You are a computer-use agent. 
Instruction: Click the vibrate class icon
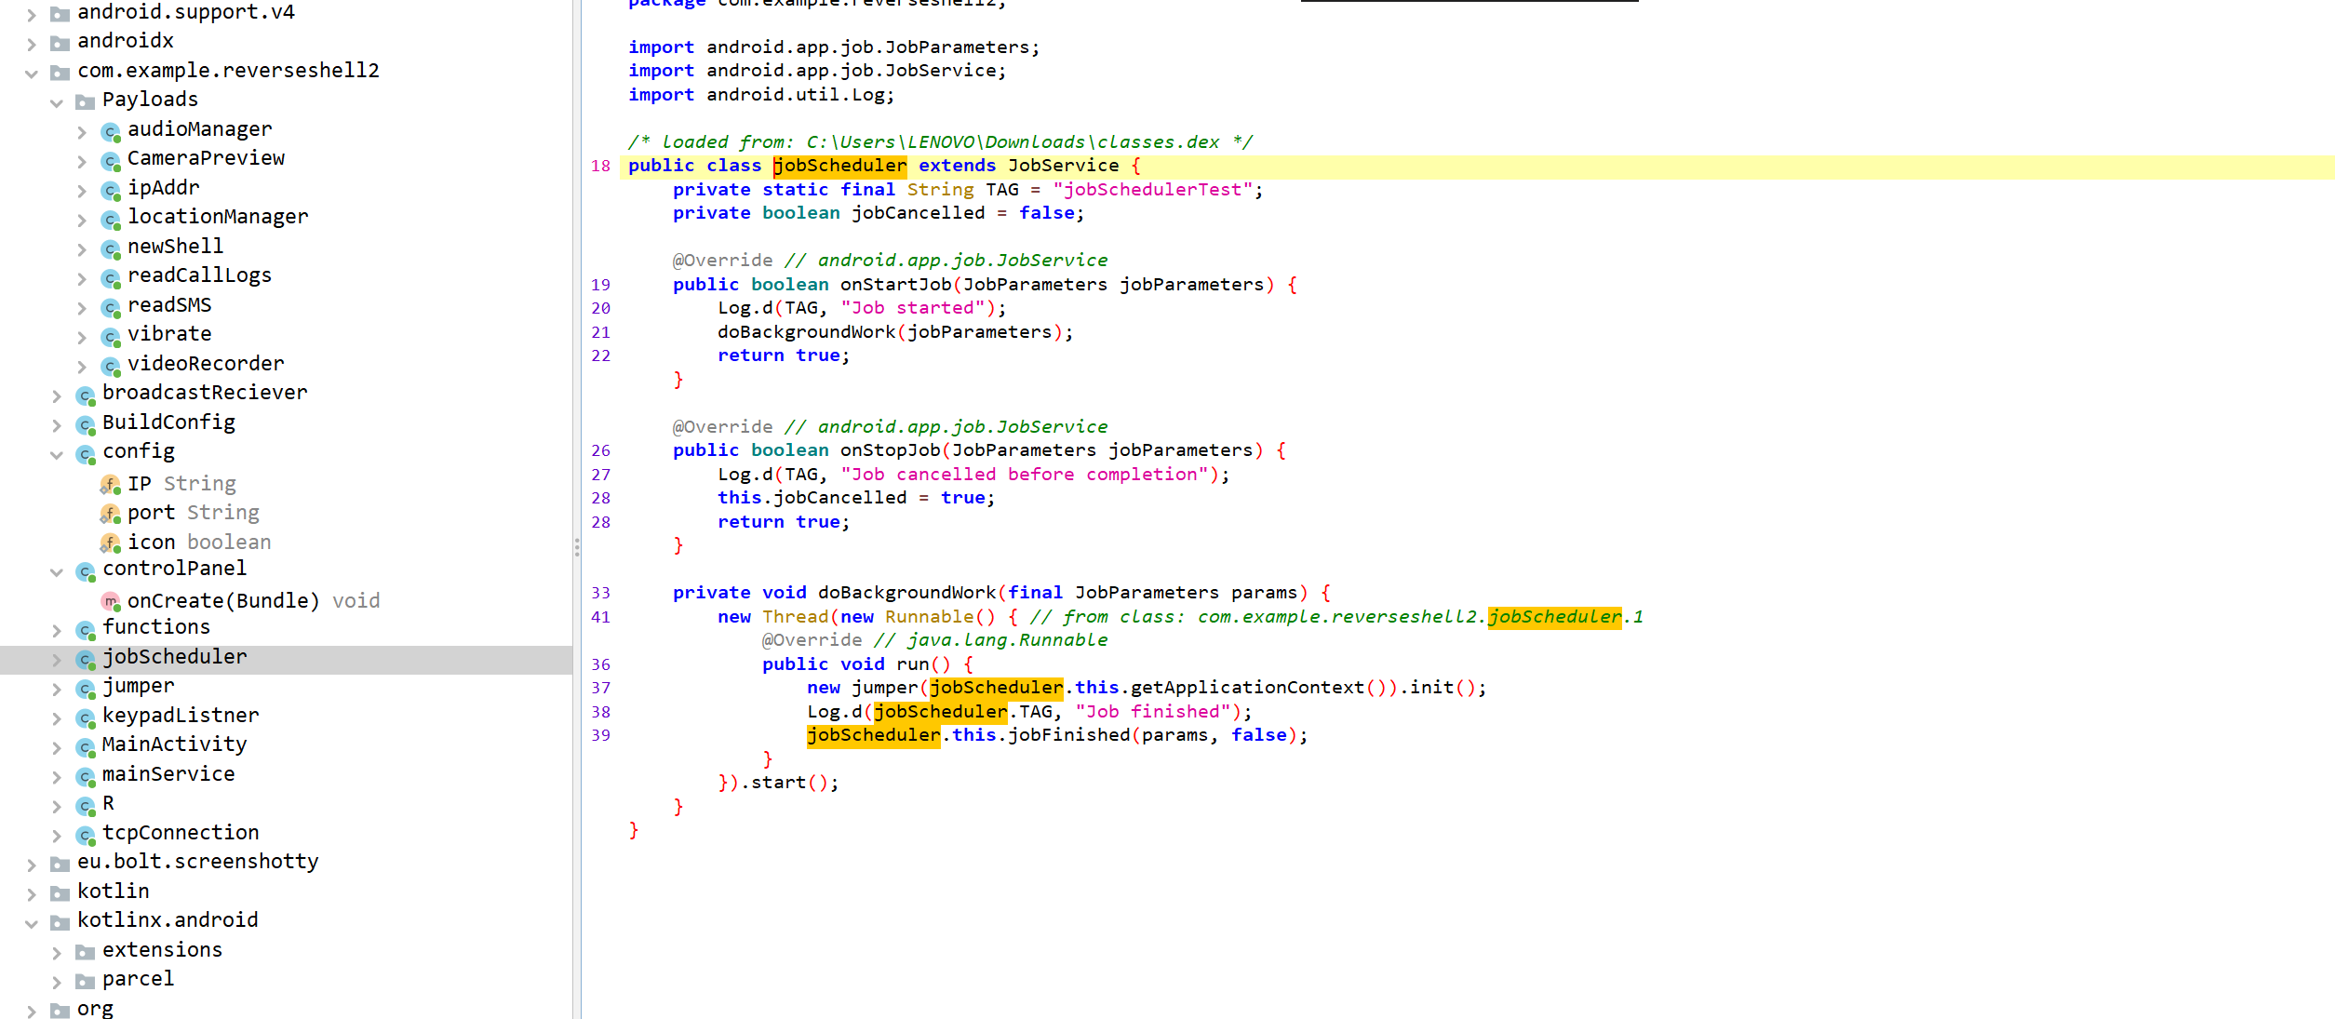pyautogui.click(x=111, y=337)
